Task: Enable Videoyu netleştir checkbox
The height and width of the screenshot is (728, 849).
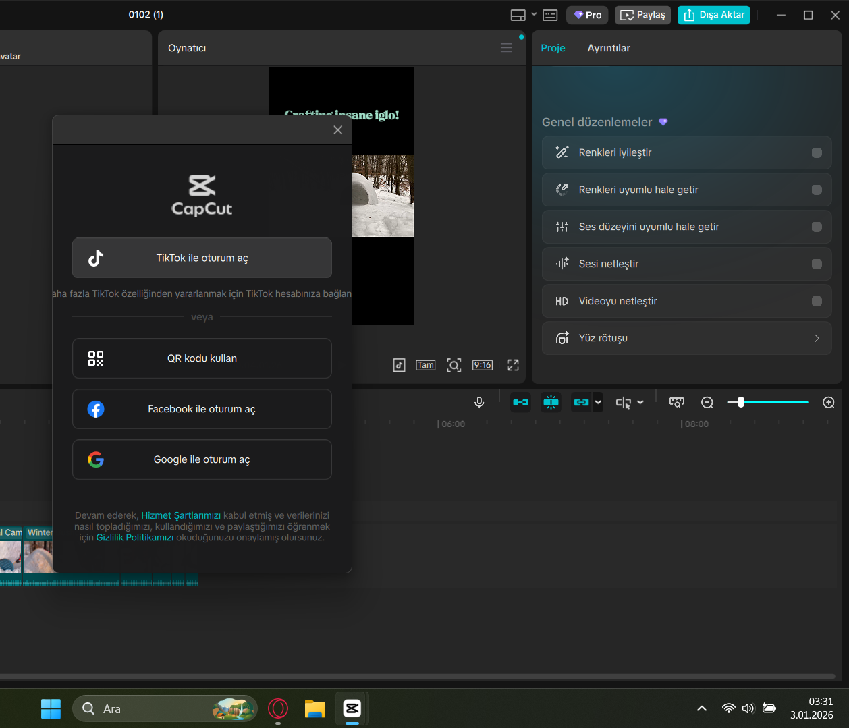Action: click(x=817, y=301)
